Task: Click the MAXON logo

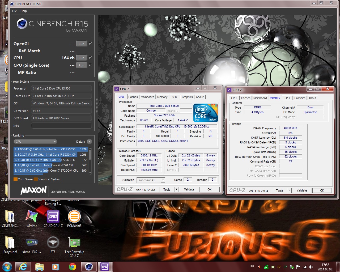Action: point(33,190)
